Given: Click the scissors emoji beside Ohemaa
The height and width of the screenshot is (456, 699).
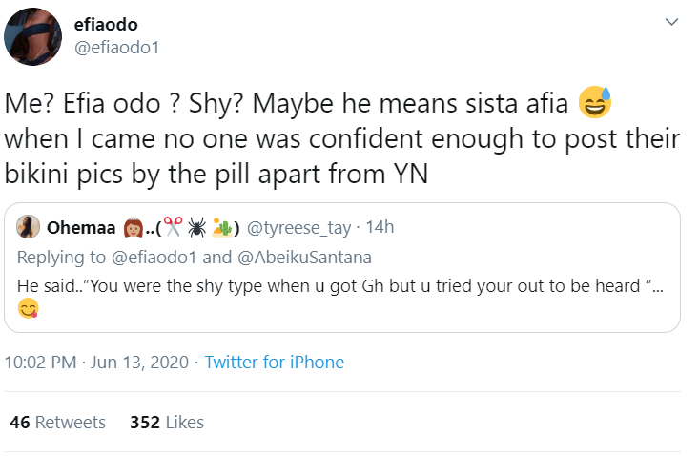Looking at the screenshot, I should (x=173, y=227).
